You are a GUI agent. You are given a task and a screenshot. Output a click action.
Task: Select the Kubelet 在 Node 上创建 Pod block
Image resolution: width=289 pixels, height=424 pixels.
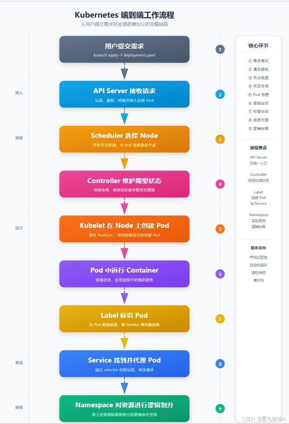(x=124, y=229)
